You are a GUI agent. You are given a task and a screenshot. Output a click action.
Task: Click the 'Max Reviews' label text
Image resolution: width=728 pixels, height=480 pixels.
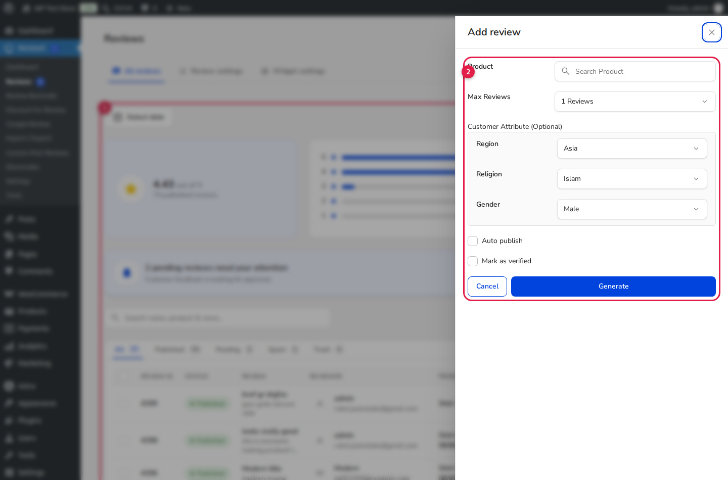click(x=489, y=97)
